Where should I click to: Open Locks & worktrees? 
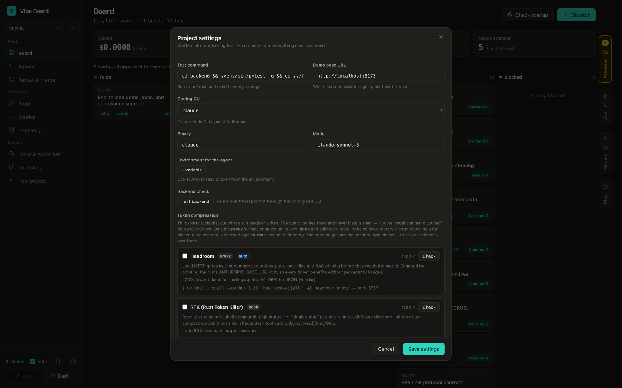(42, 154)
